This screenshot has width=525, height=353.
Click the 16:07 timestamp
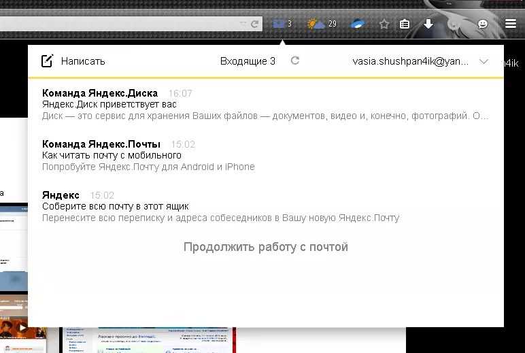pos(180,93)
